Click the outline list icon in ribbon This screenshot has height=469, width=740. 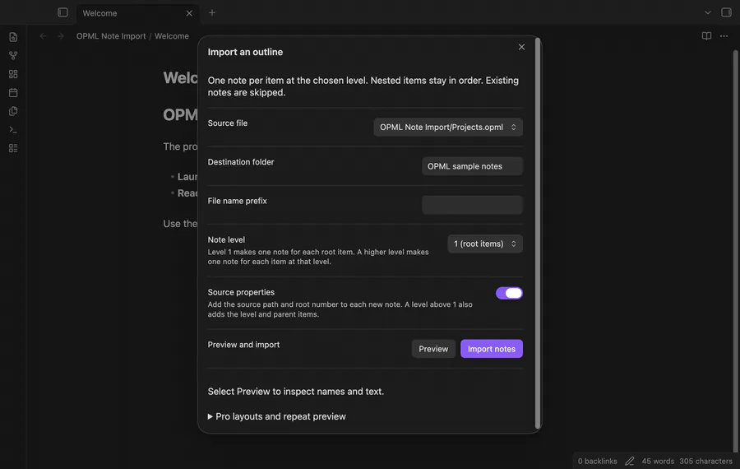click(13, 148)
